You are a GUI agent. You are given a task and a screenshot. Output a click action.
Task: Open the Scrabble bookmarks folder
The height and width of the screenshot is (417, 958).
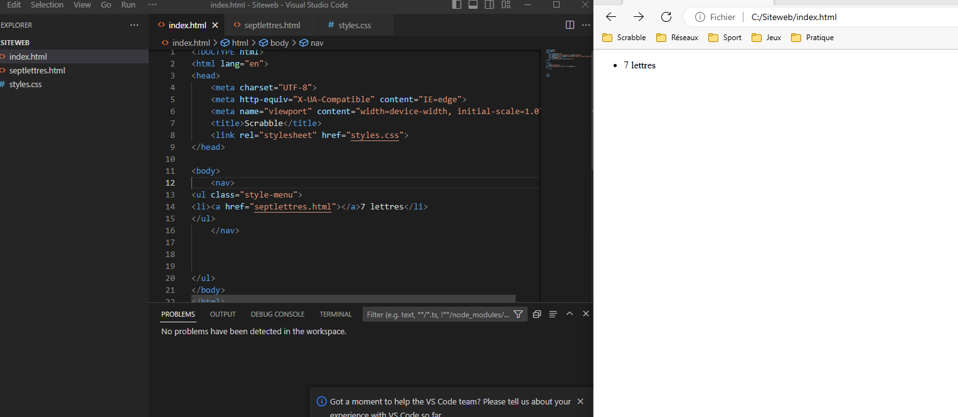coord(624,38)
